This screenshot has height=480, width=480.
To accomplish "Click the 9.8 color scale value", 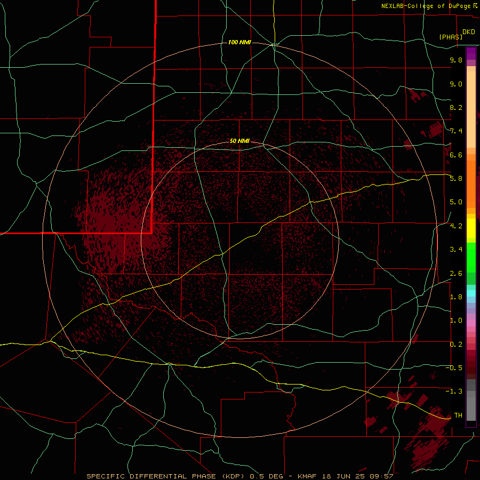I will point(456,60).
